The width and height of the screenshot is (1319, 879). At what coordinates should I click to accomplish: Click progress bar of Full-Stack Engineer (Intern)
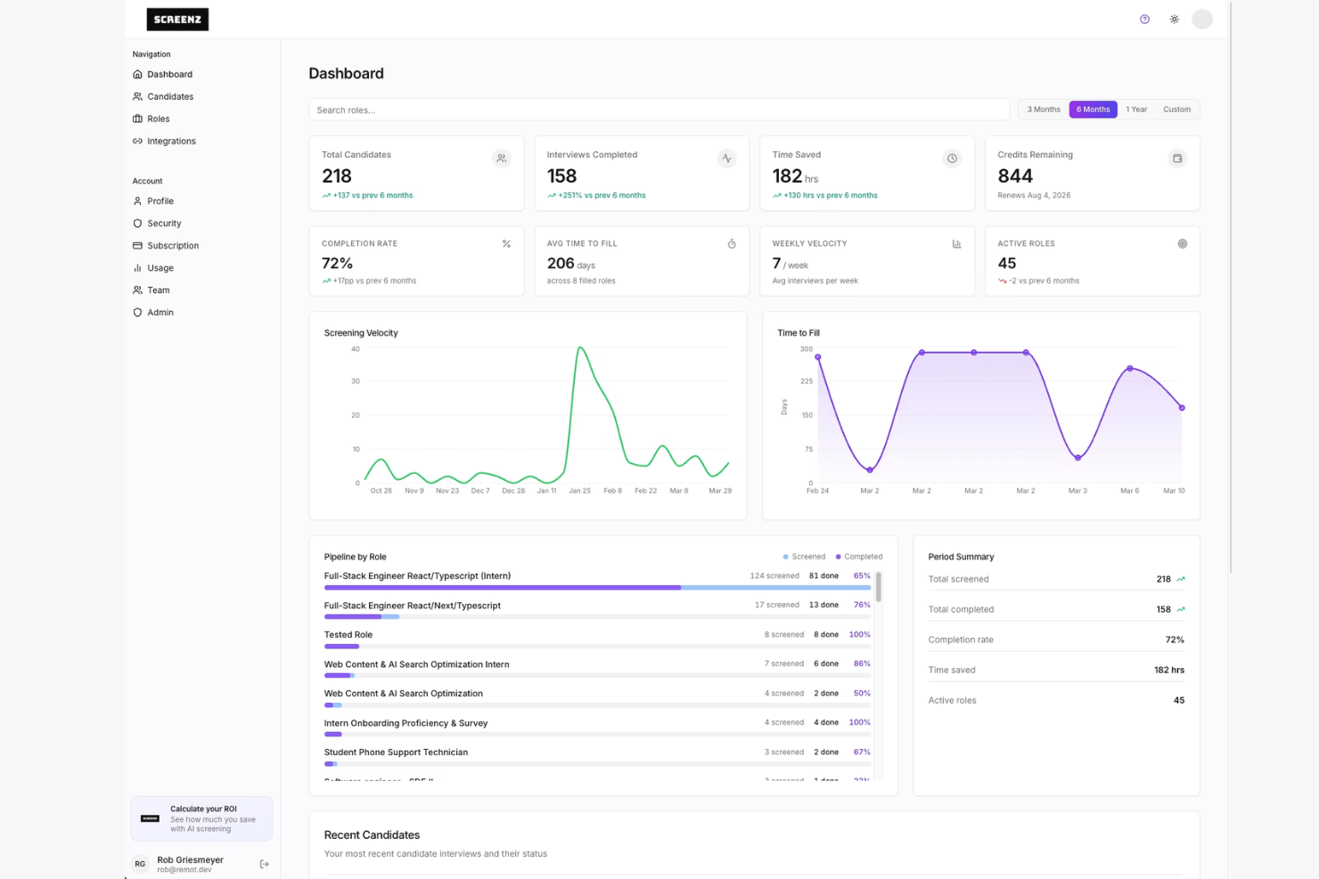(x=597, y=588)
